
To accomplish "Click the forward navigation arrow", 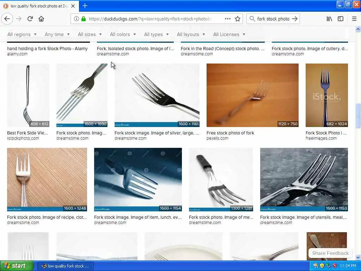I will pos(19,19).
